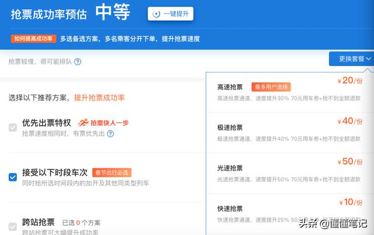
Task: Click the running-man 抢票快人一步 icon
Action: [83, 123]
